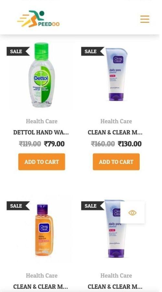Open the hamburger menu icon
The width and height of the screenshot is (162, 292).
point(145,19)
